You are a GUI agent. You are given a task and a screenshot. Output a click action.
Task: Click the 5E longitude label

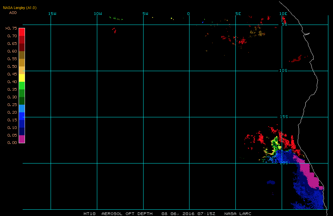tap(238, 14)
